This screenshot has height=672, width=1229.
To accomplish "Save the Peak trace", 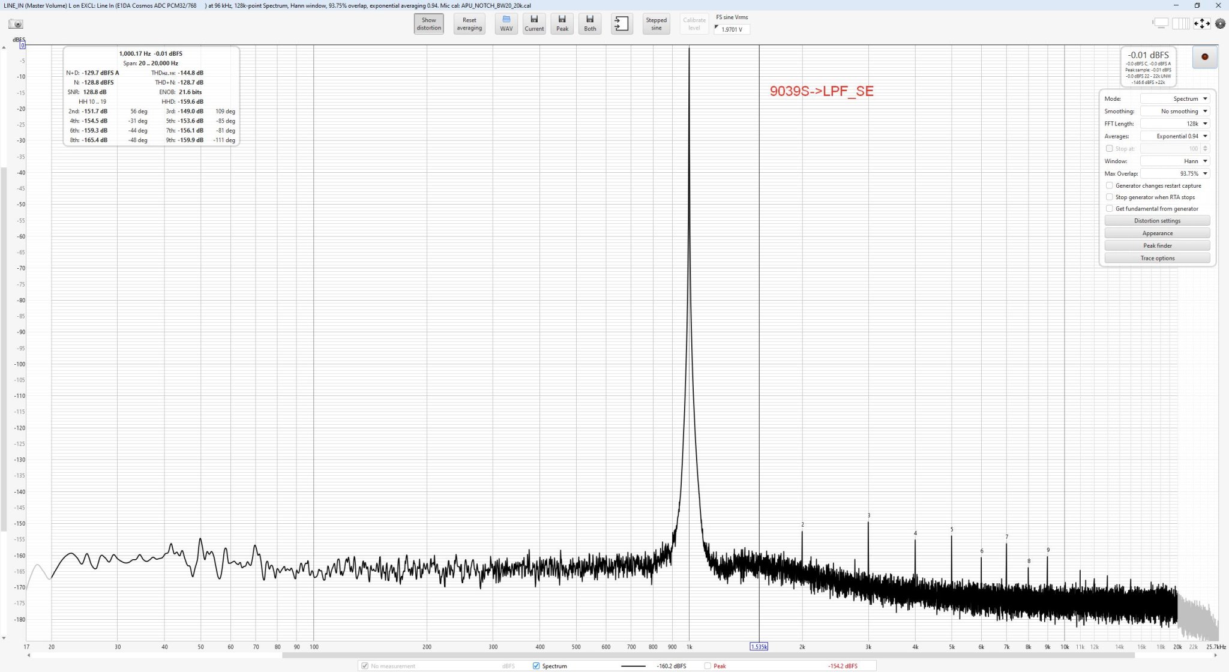I will tap(562, 24).
